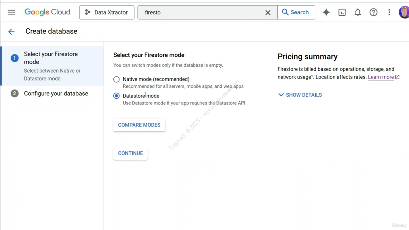Go back using the arrow icon
The height and width of the screenshot is (230, 409).
pos(11,31)
